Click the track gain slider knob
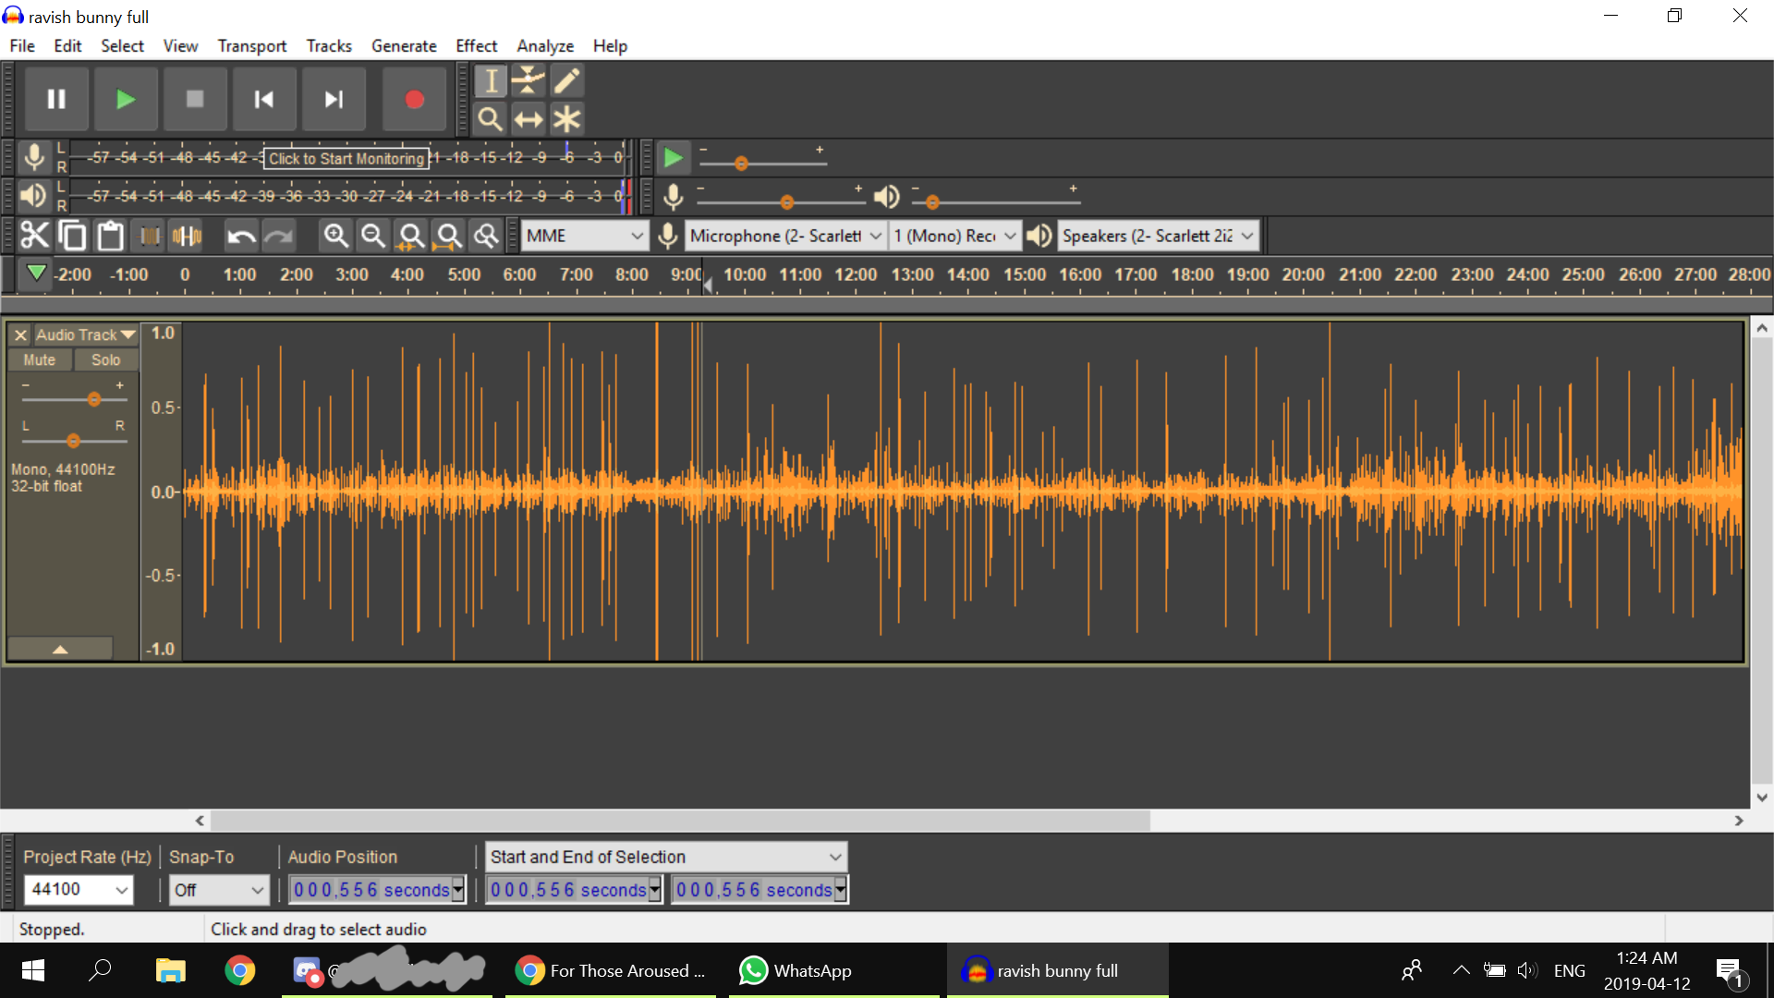The image size is (1774, 998). pyautogui.click(x=93, y=399)
